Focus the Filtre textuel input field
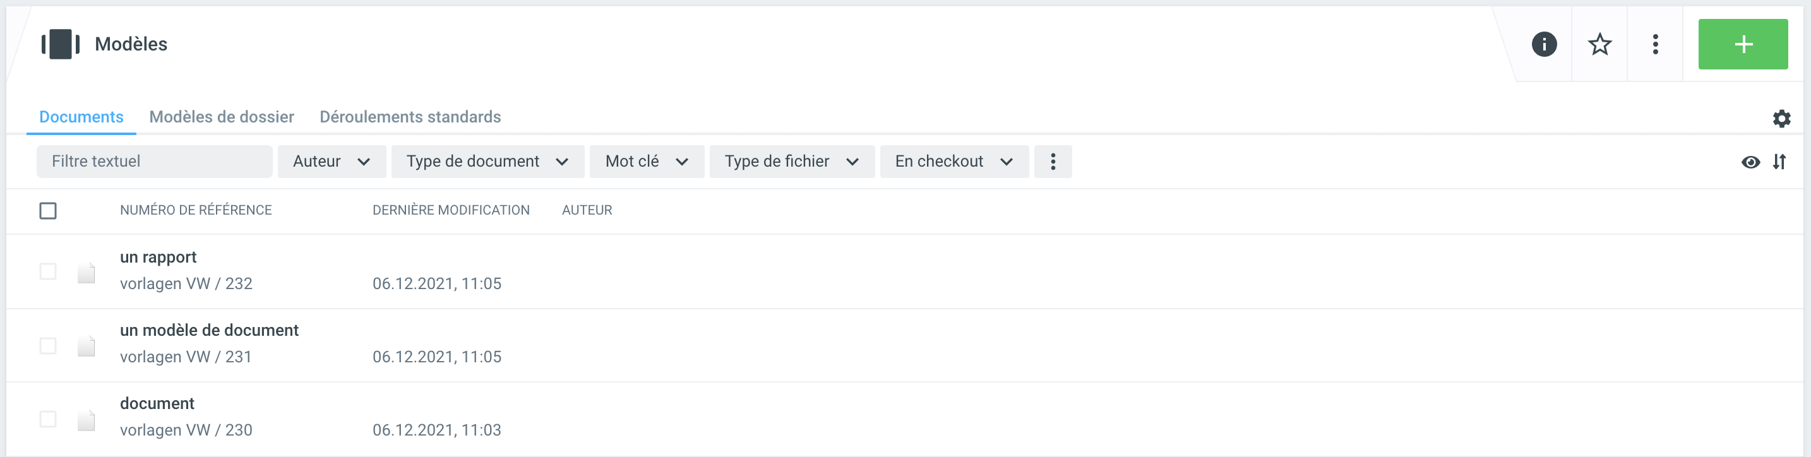 pyautogui.click(x=154, y=162)
